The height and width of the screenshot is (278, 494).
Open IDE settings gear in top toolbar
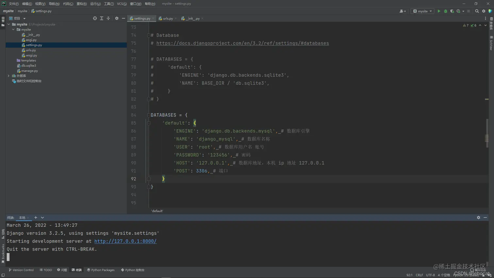(x=484, y=11)
